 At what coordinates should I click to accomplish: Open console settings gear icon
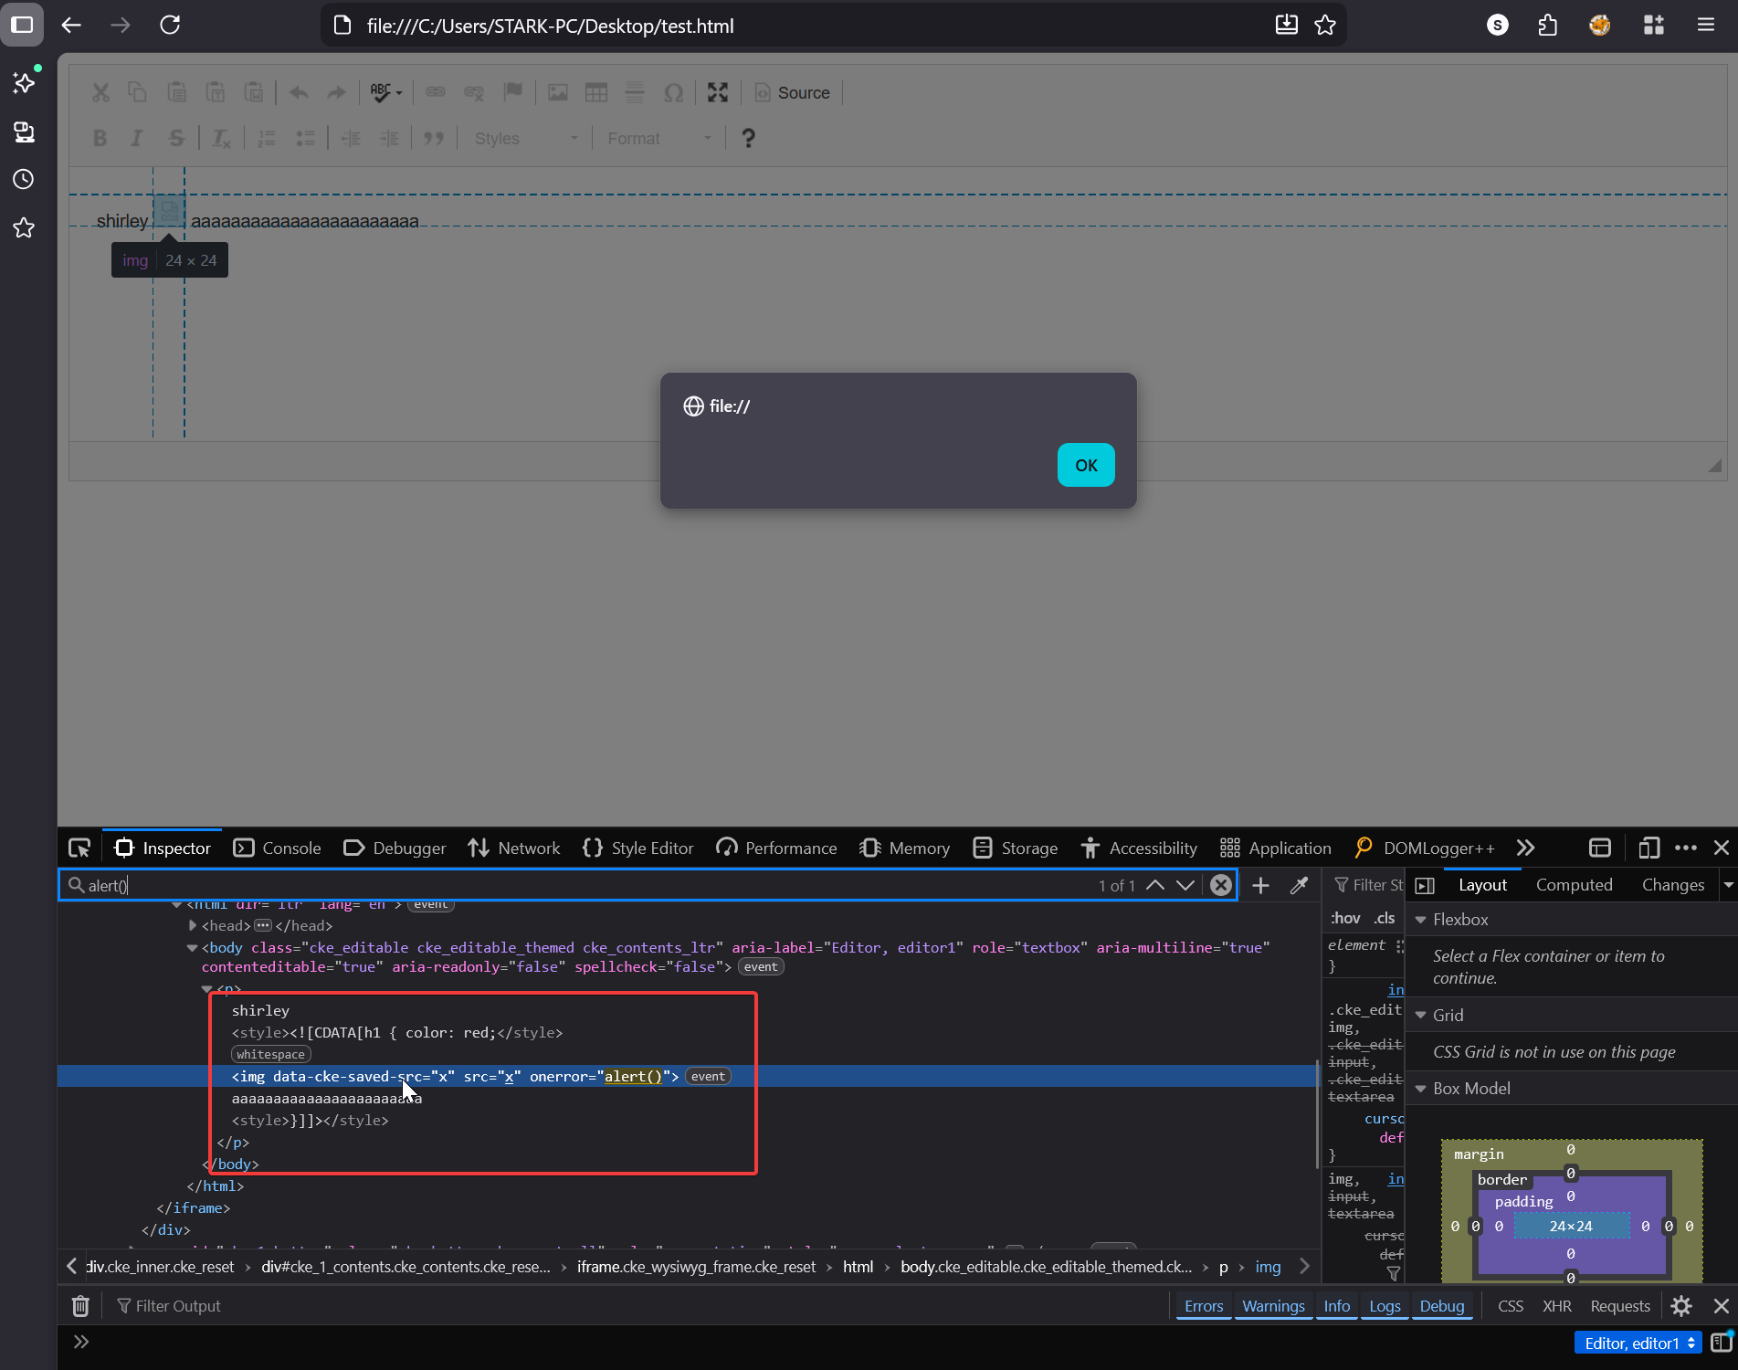[1680, 1306]
